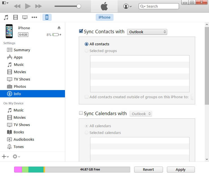Open the calendars Outlook dropdown
The height and width of the screenshot is (177, 209).
click(x=141, y=114)
